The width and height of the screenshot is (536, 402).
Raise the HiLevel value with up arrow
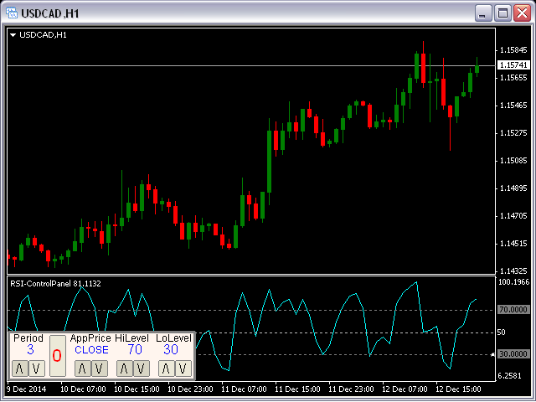[x=126, y=368]
